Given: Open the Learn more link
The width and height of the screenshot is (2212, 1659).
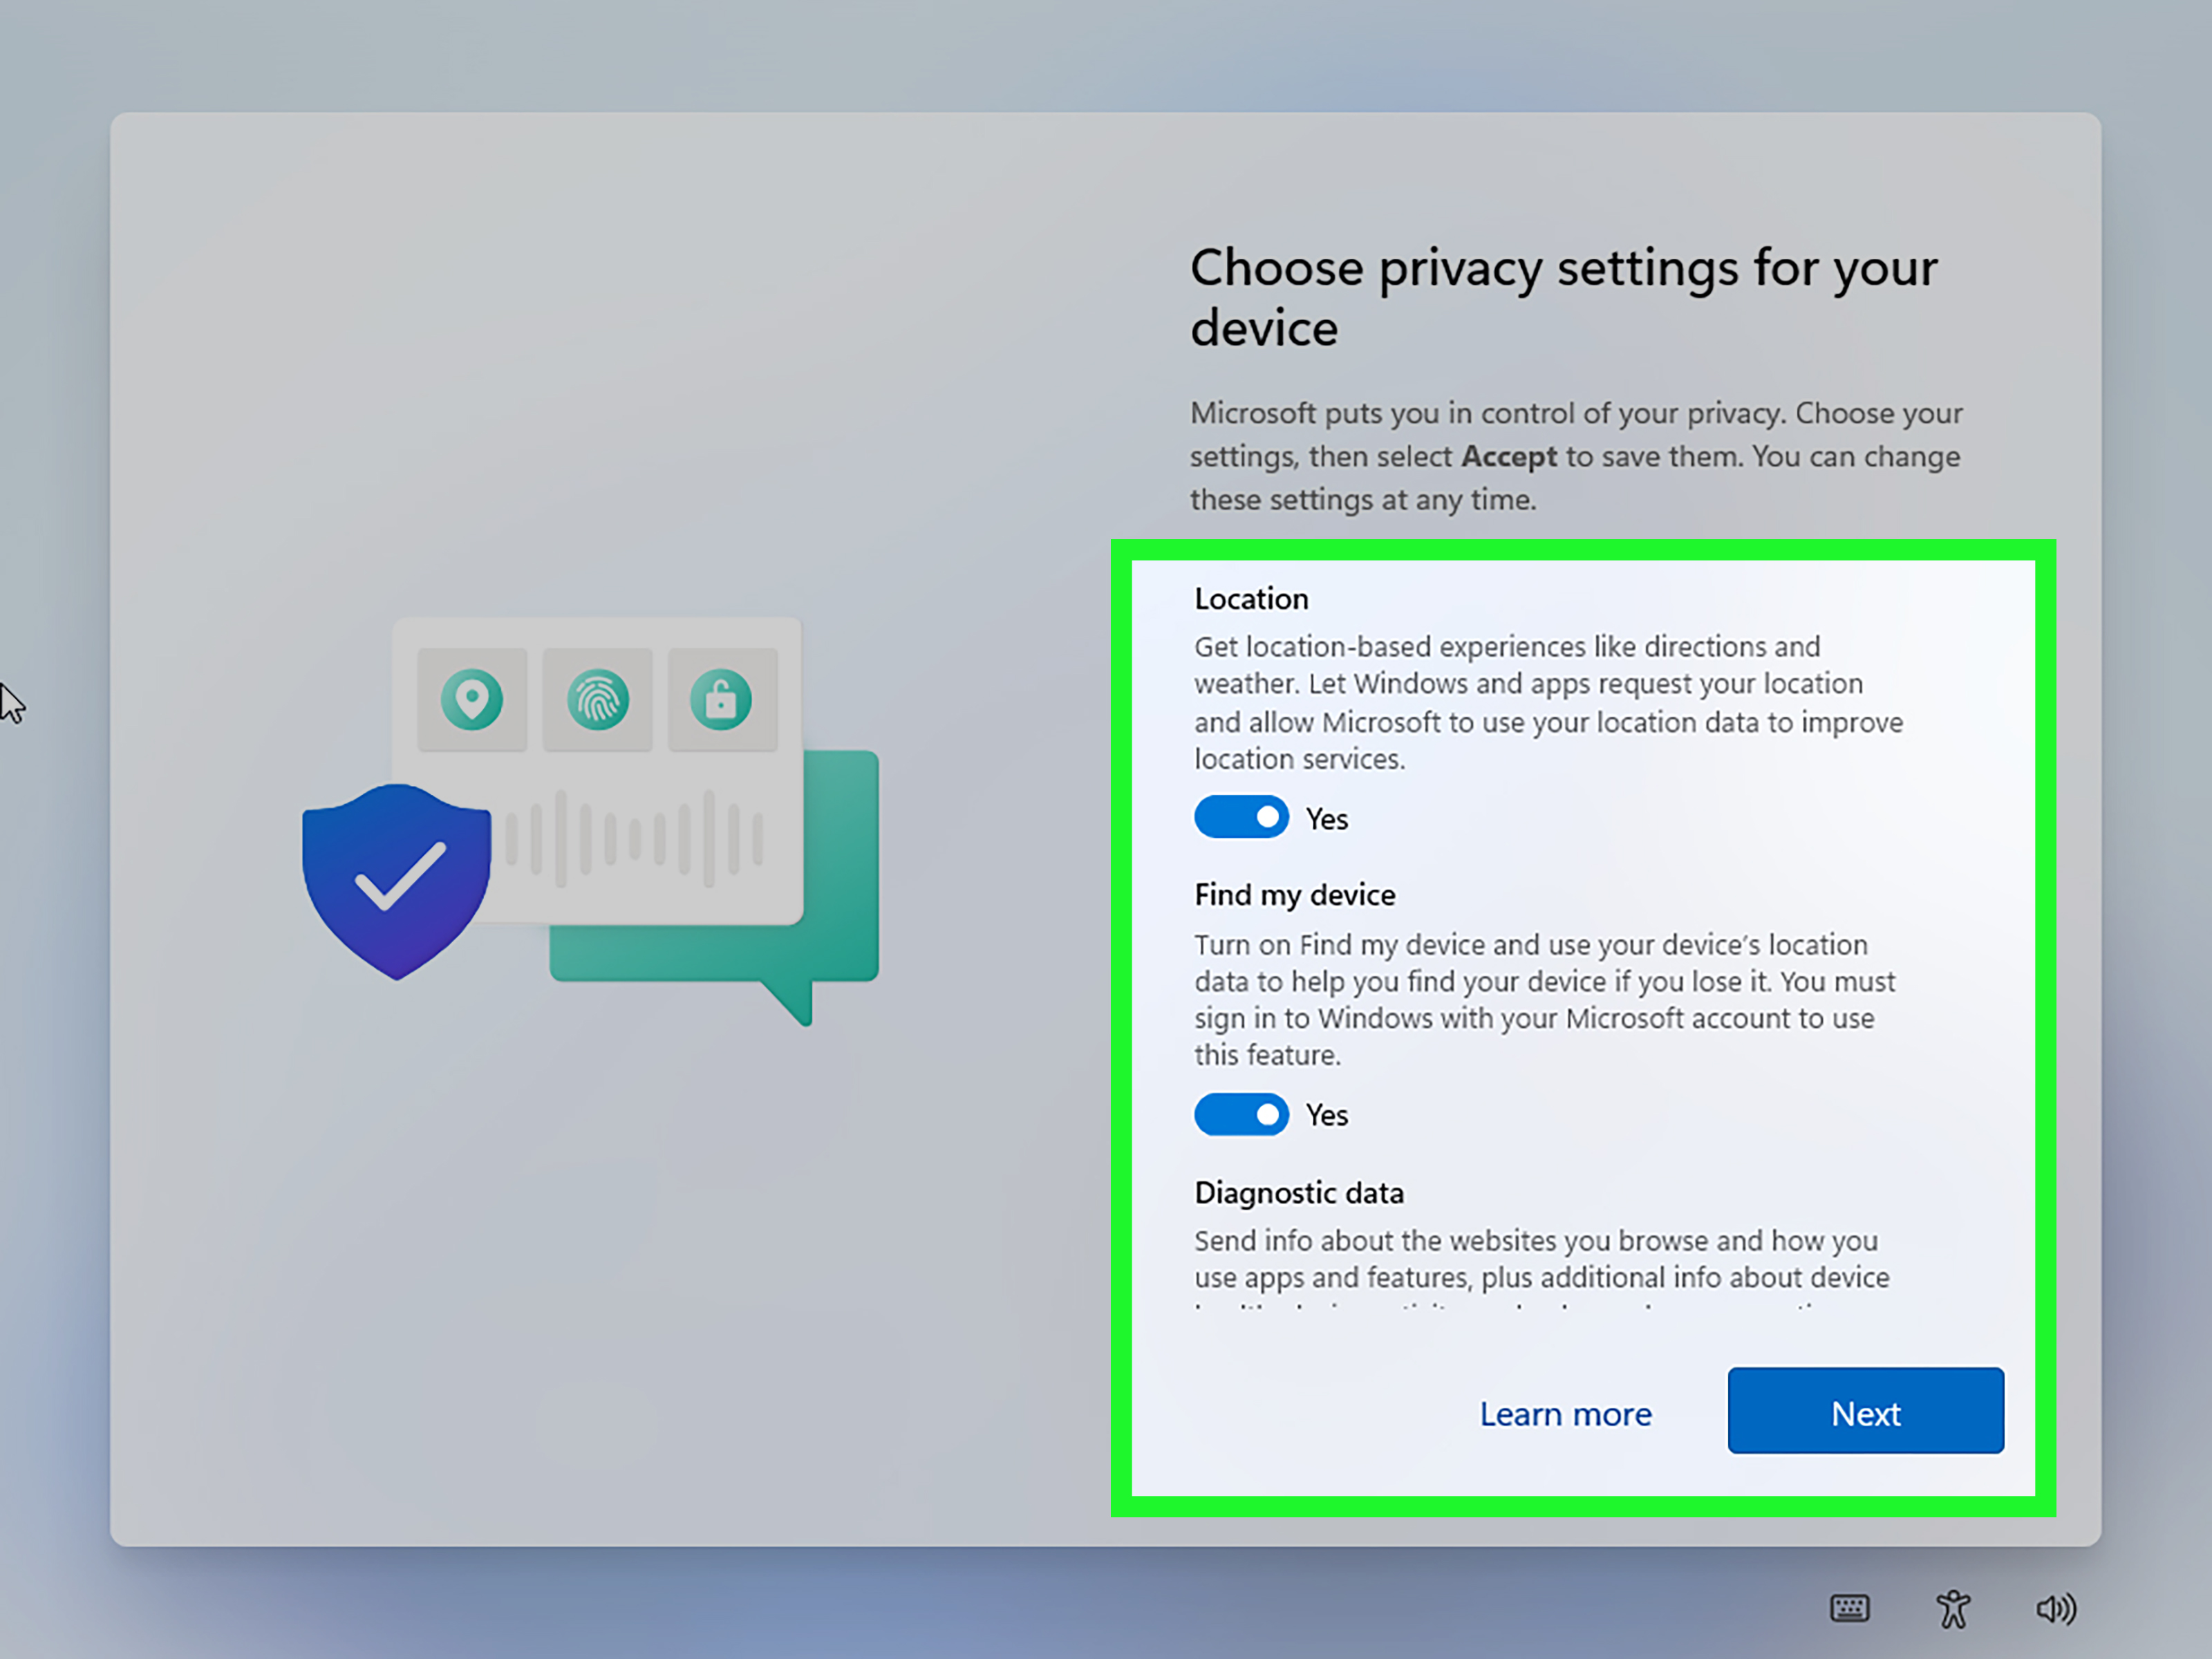Looking at the screenshot, I should click(x=1565, y=1413).
